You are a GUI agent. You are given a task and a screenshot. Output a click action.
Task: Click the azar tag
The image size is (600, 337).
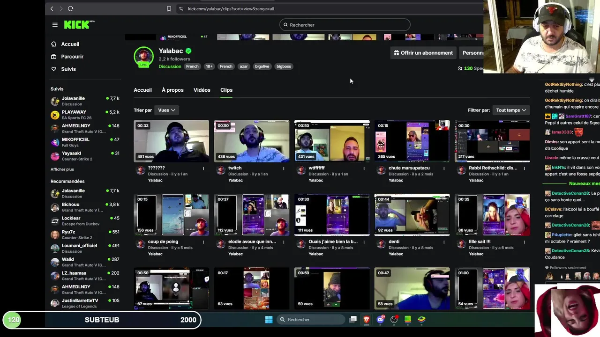pyautogui.click(x=244, y=66)
